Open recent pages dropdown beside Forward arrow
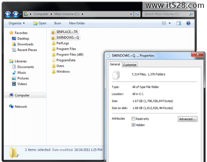 [21, 14]
